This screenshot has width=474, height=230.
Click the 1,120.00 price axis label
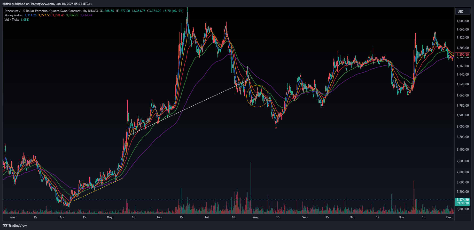pos(463,38)
